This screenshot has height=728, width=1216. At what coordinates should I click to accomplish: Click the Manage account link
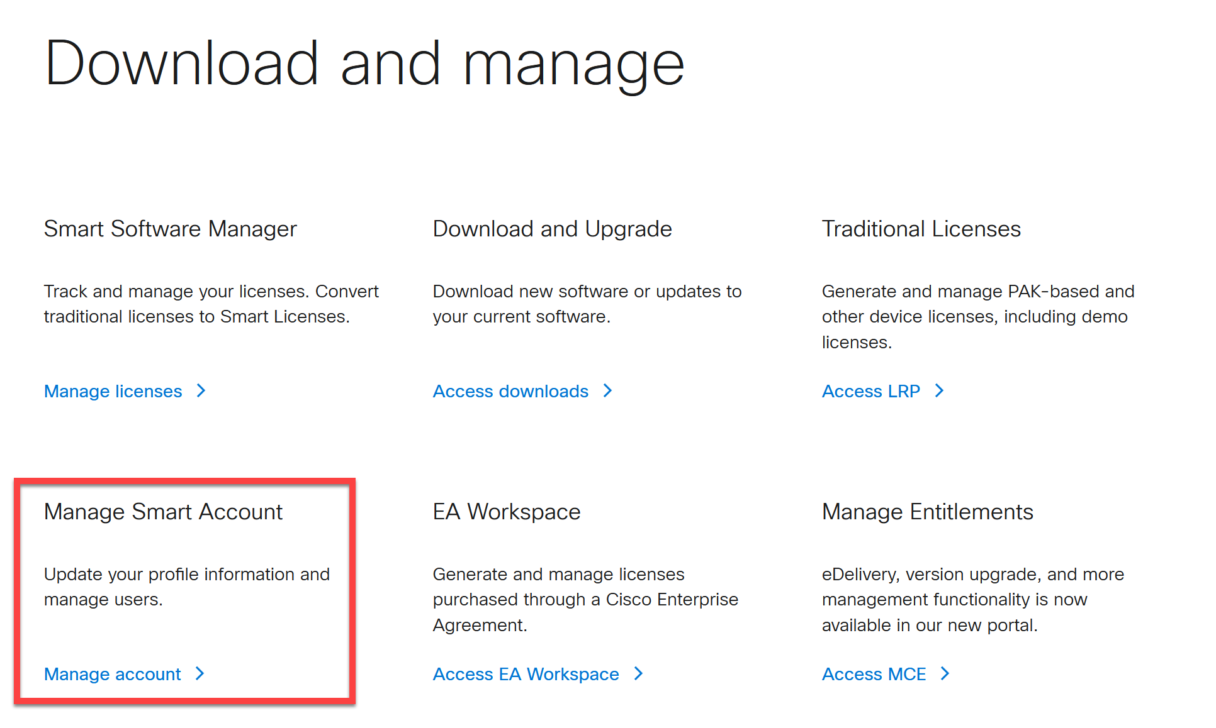113,674
